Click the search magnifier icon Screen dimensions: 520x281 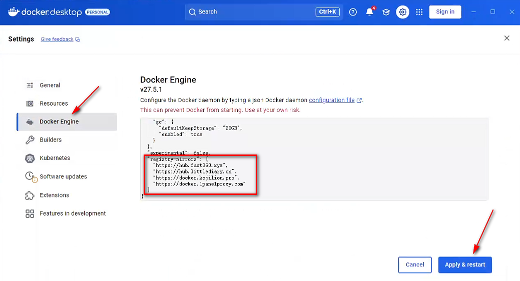point(192,12)
